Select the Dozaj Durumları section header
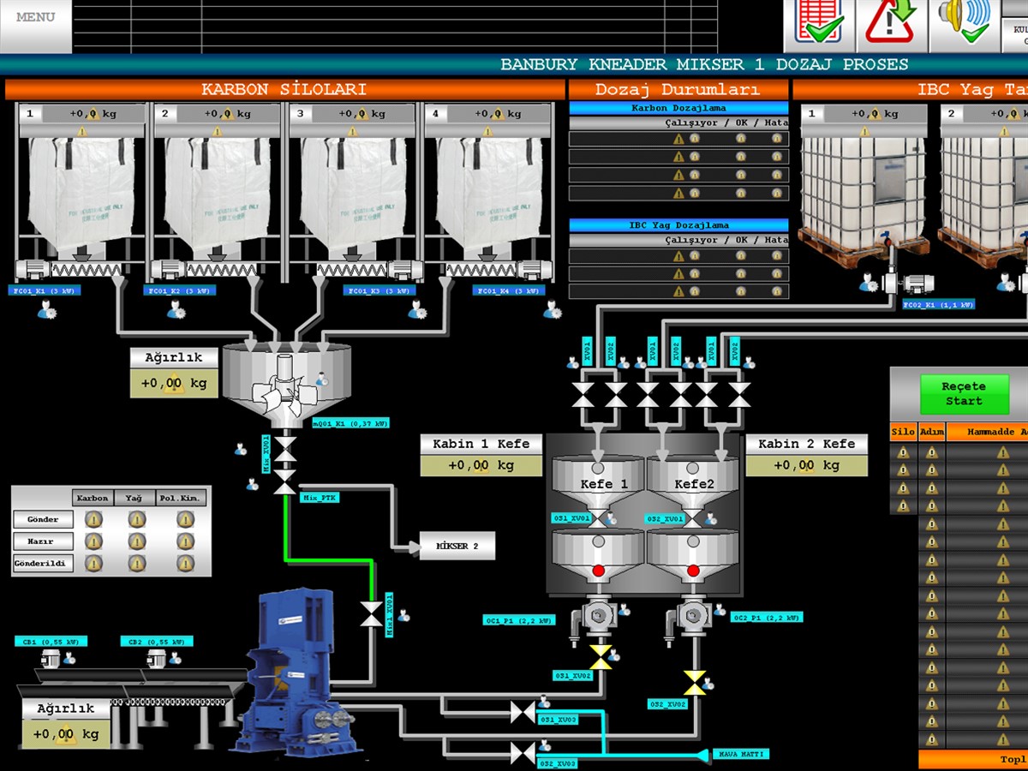Viewport: 1028px width, 771px height. tap(678, 90)
